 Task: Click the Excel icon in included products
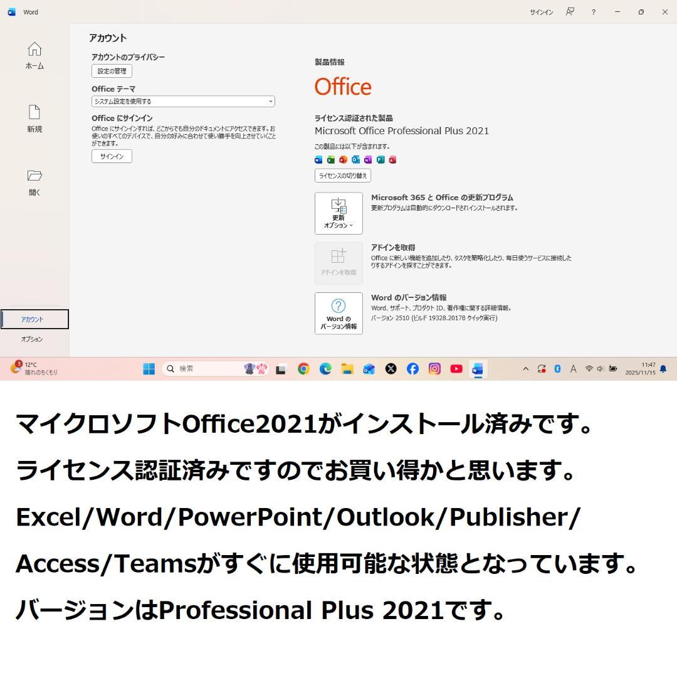(330, 159)
